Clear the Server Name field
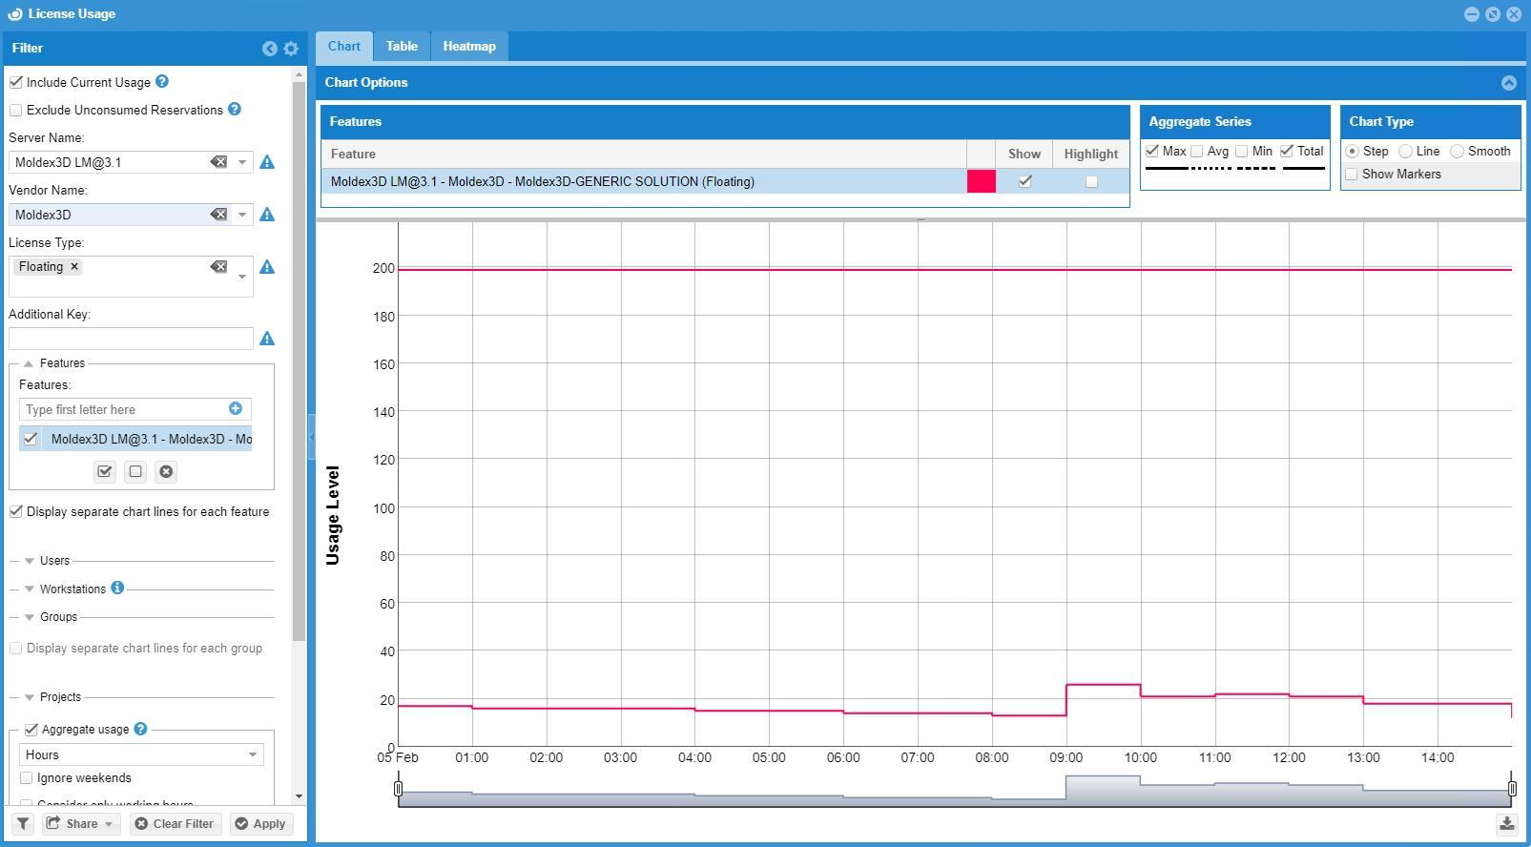The width and height of the screenshot is (1531, 847). pyautogui.click(x=218, y=162)
